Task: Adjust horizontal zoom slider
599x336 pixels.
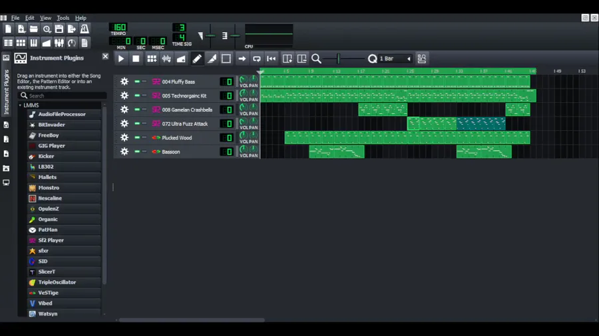Action: click(343, 58)
